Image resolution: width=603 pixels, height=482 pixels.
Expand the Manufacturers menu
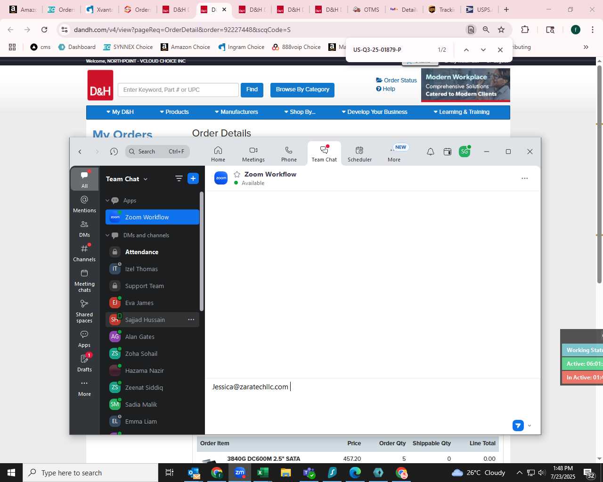(x=236, y=112)
